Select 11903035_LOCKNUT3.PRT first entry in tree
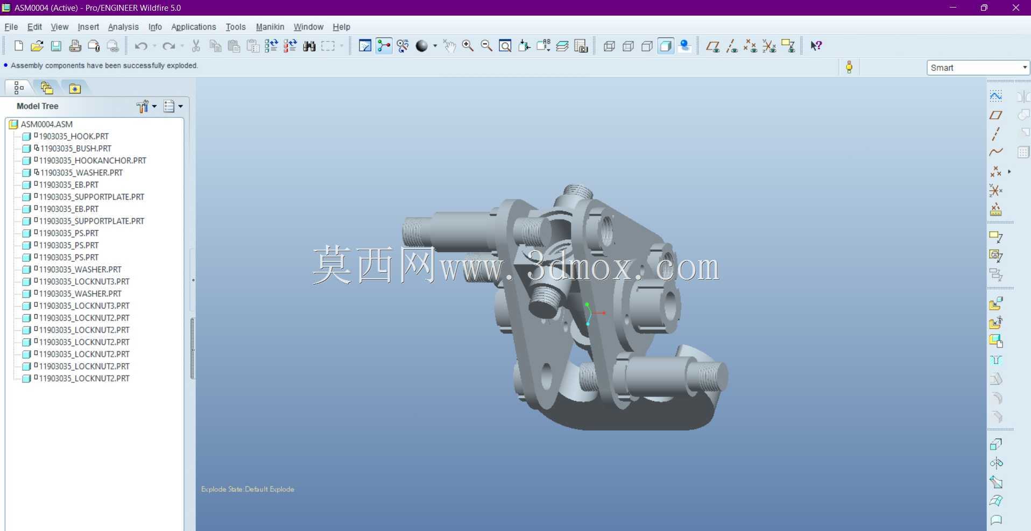1031x531 pixels. 76,282
